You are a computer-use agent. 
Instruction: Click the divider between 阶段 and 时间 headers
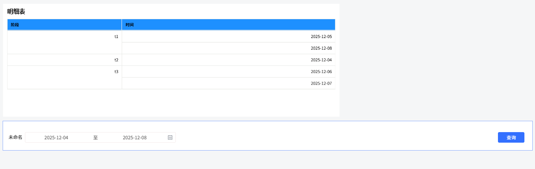tap(122, 25)
